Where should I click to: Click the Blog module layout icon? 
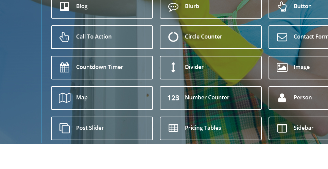tap(65, 6)
